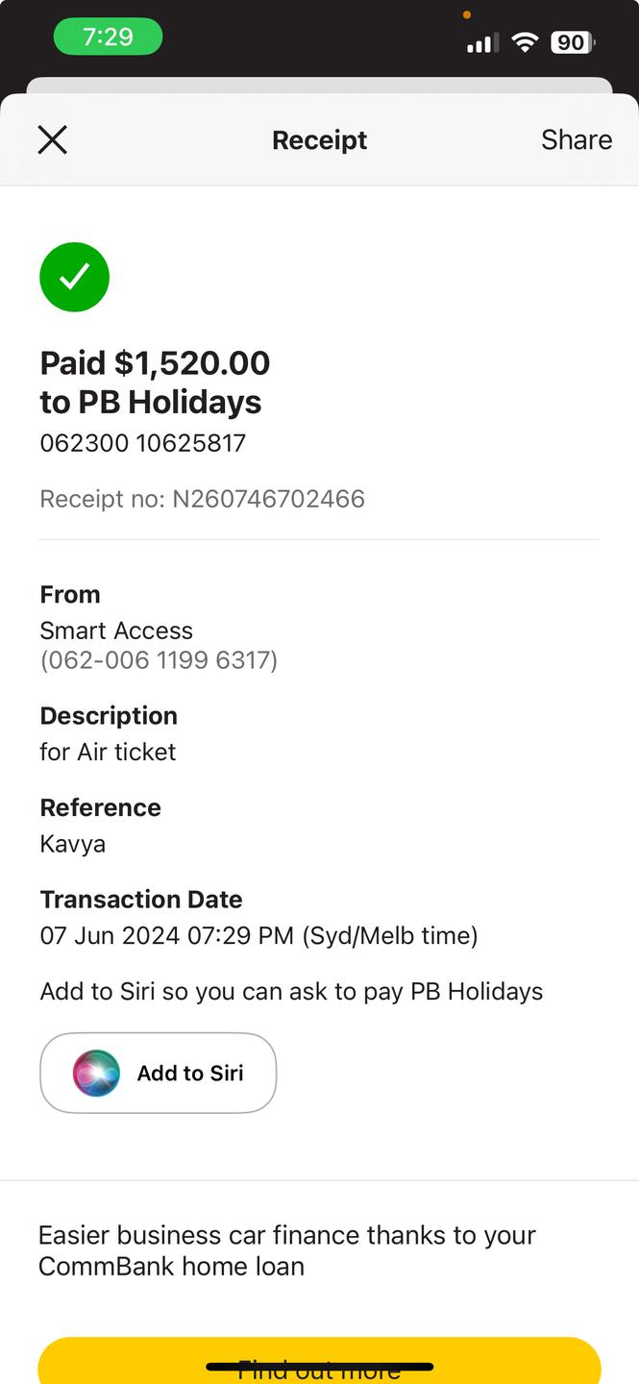This screenshot has width=639, height=1384.
Task: Tap the Smart Access source account
Action: 116,631
